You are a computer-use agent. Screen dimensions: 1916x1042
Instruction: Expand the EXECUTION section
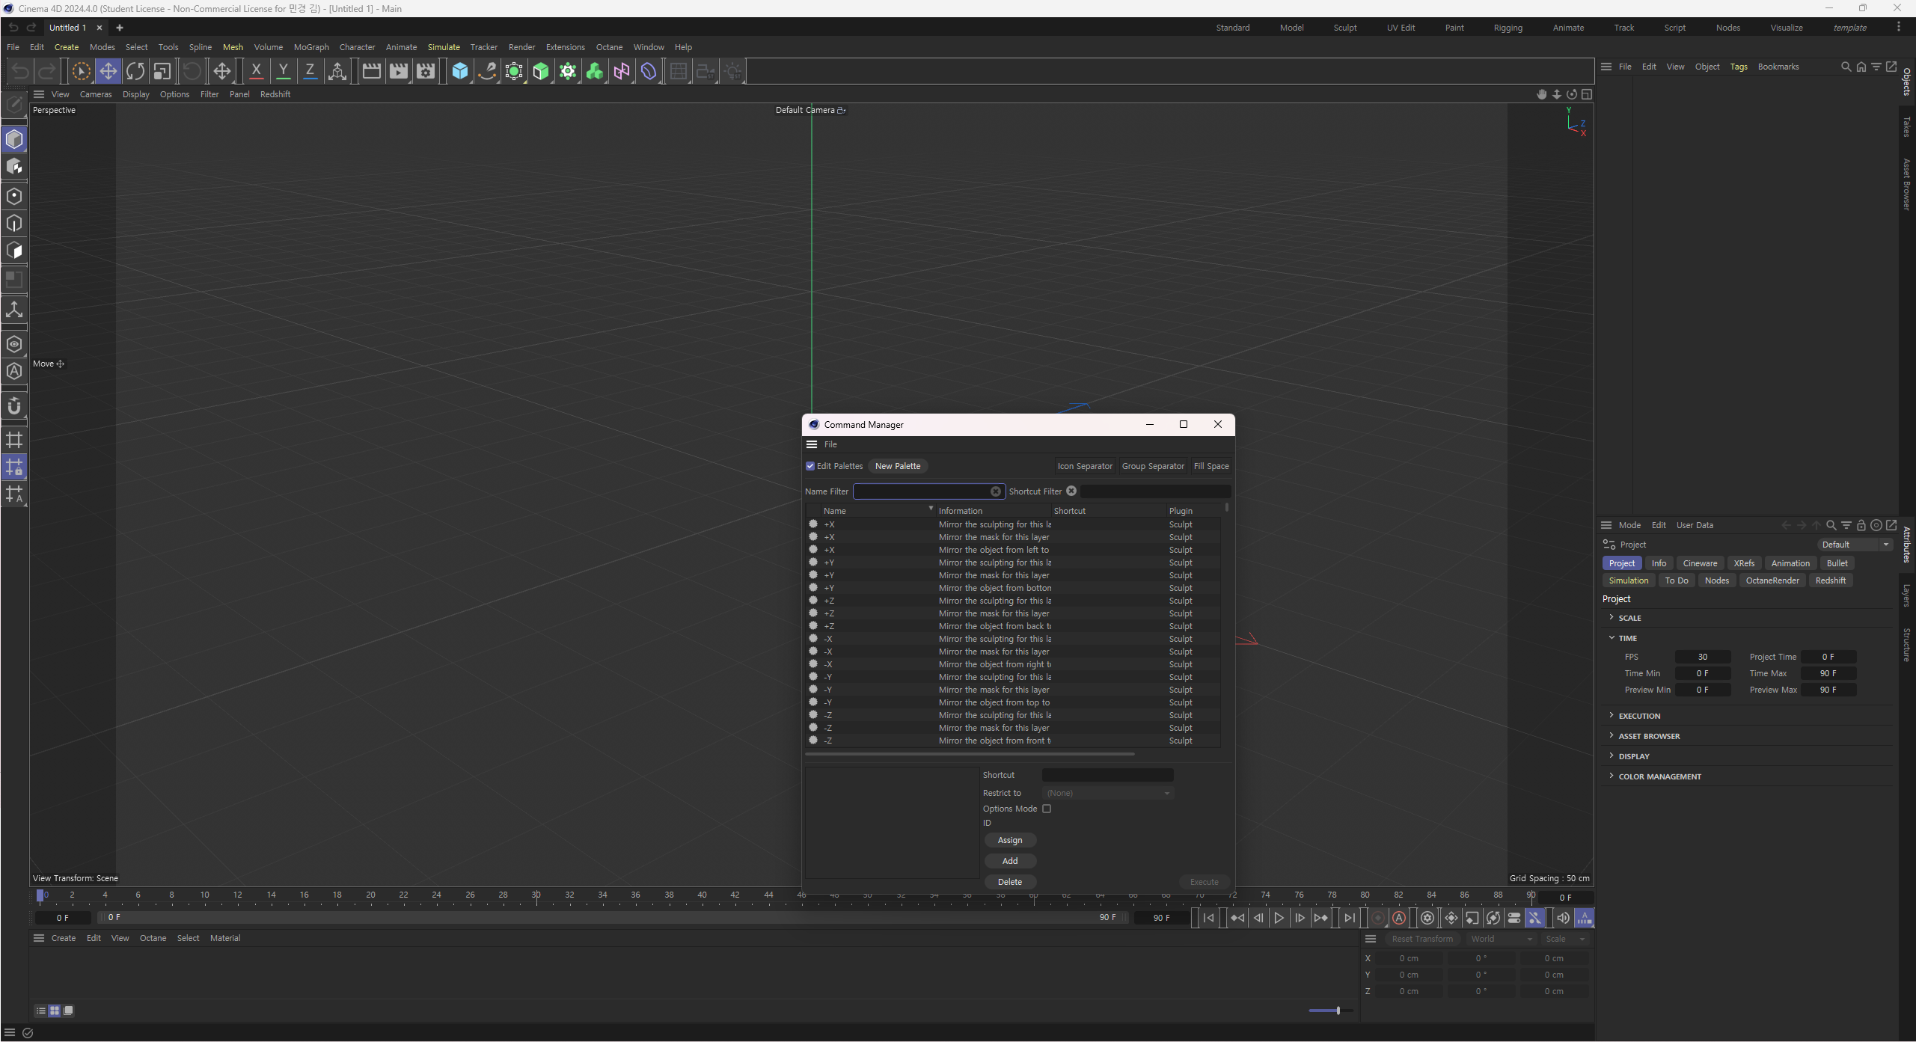click(x=1612, y=715)
